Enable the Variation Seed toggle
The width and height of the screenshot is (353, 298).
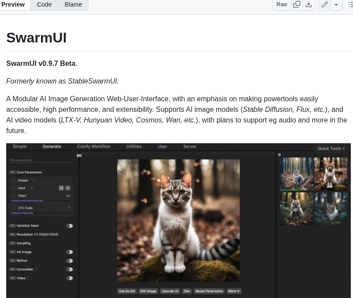pos(69,226)
